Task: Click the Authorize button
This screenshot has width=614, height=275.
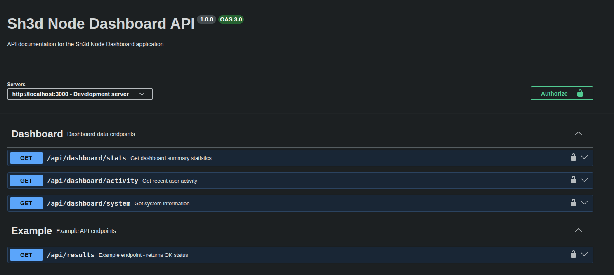Action: tap(562, 93)
